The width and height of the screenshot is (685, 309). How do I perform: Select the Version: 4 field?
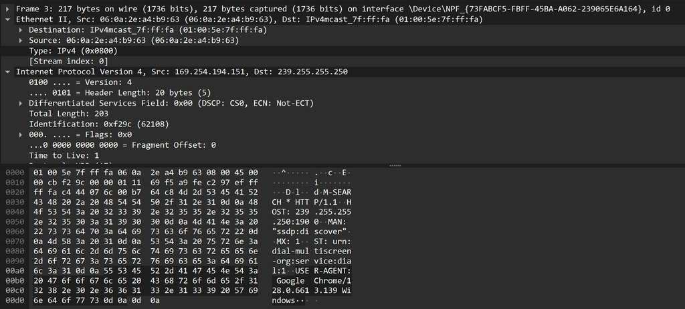342,82
